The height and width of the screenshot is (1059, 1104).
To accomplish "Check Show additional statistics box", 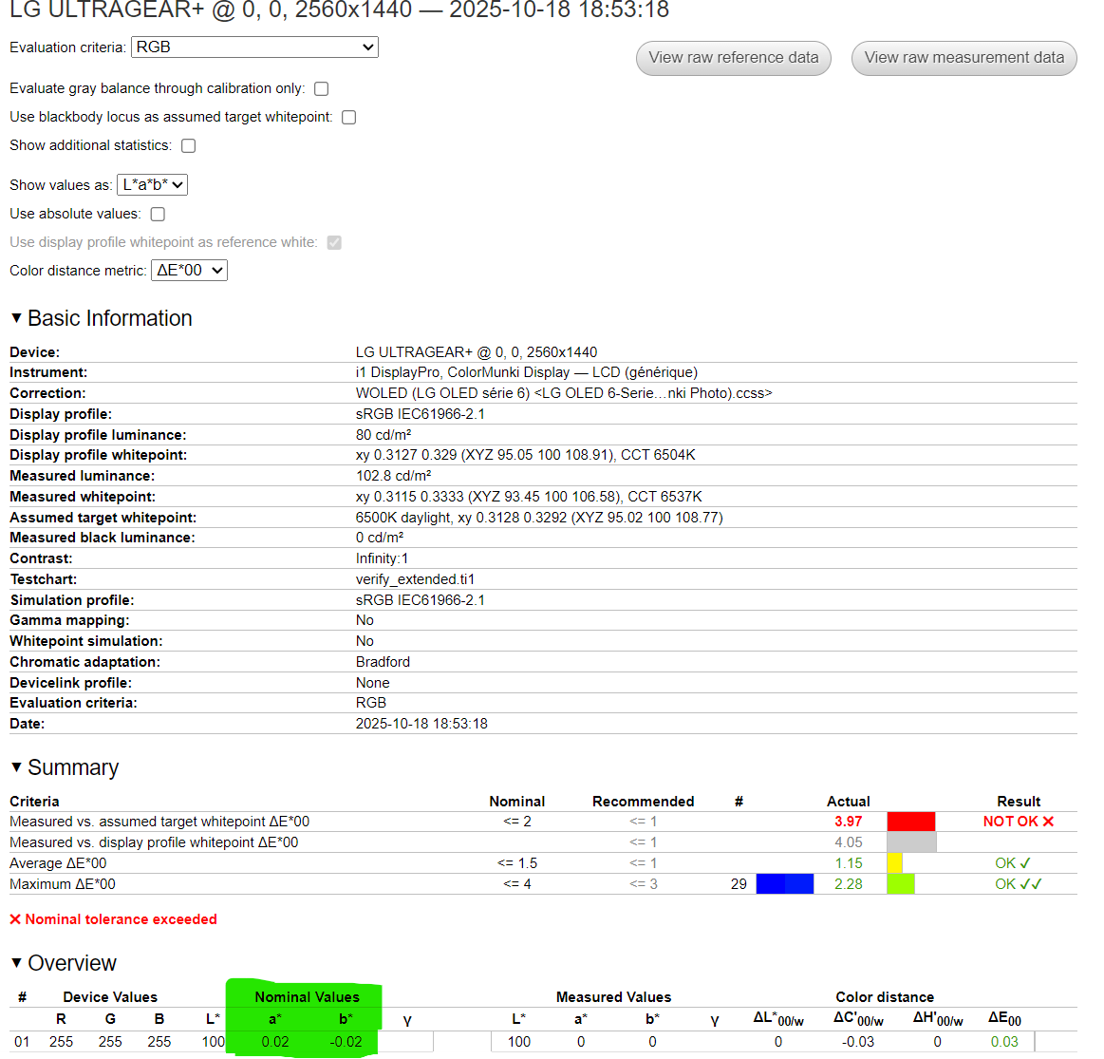I will click(188, 146).
